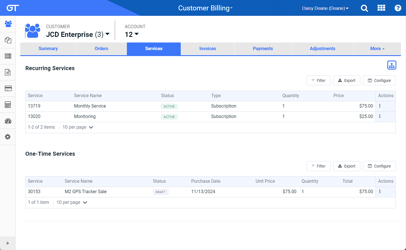Screen dimensions: 406x250
Task: Open the search magnifier icon
Action: (364, 8)
